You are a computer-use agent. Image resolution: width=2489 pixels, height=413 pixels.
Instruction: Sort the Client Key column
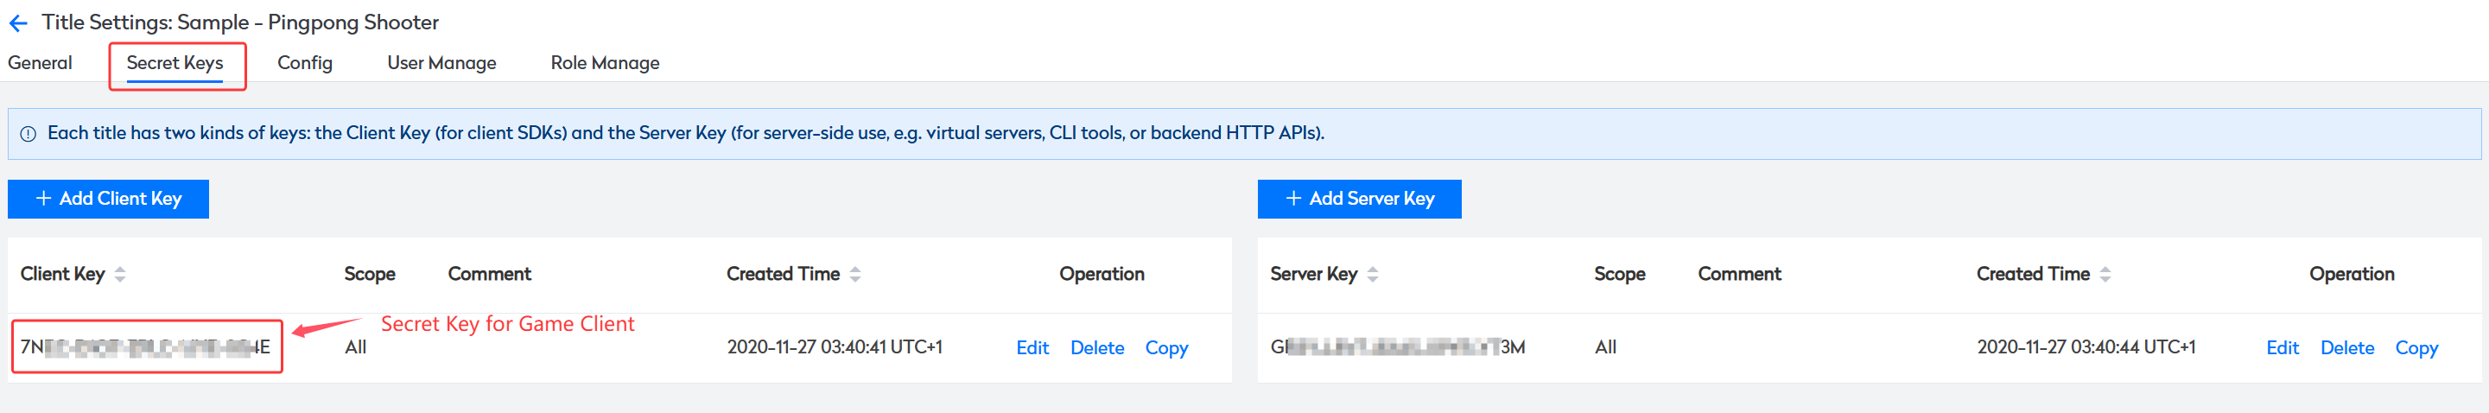[x=120, y=275]
